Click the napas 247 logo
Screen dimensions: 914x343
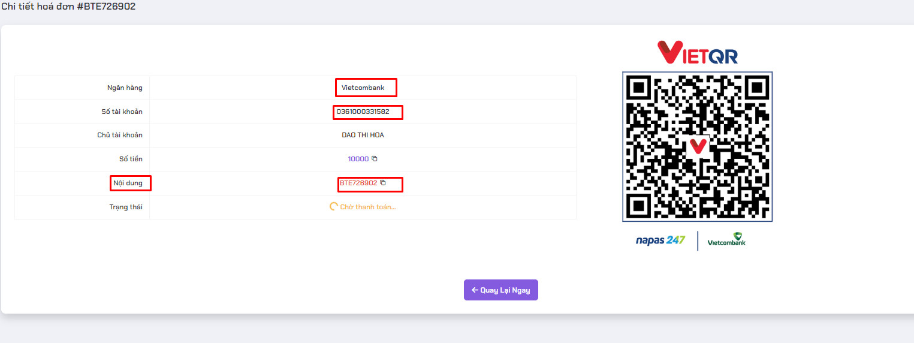(660, 240)
